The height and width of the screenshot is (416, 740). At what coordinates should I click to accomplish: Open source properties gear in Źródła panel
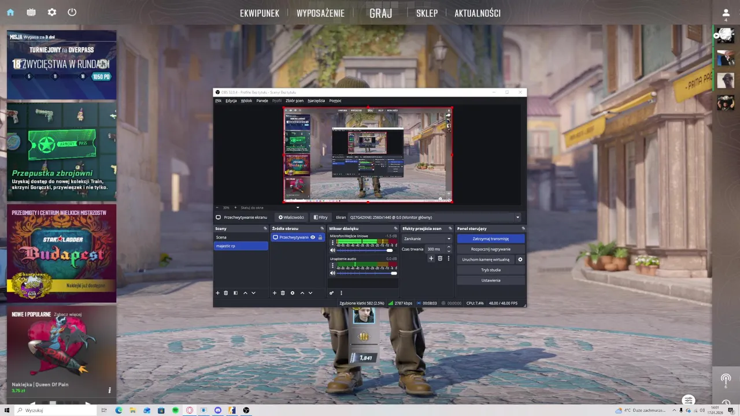click(293, 293)
